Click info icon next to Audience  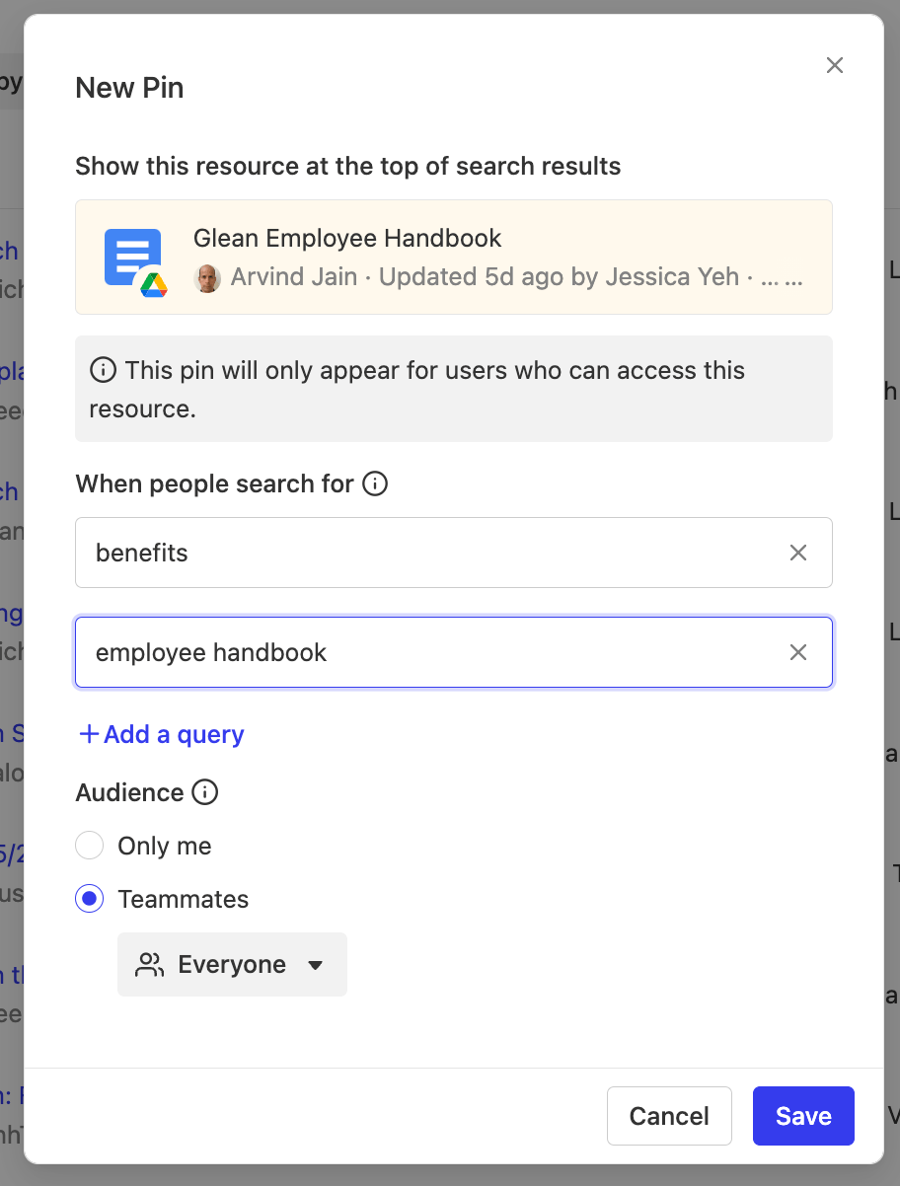[204, 792]
